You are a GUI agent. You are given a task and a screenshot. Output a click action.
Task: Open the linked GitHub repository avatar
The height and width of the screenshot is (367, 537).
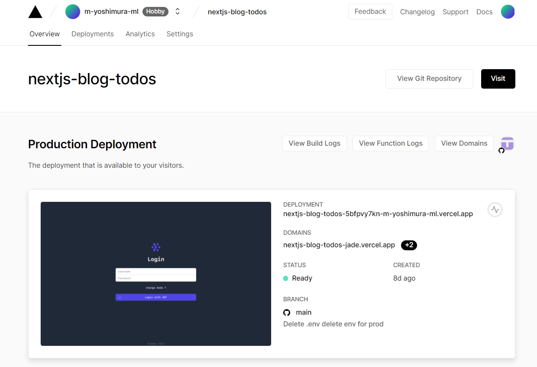click(x=507, y=143)
